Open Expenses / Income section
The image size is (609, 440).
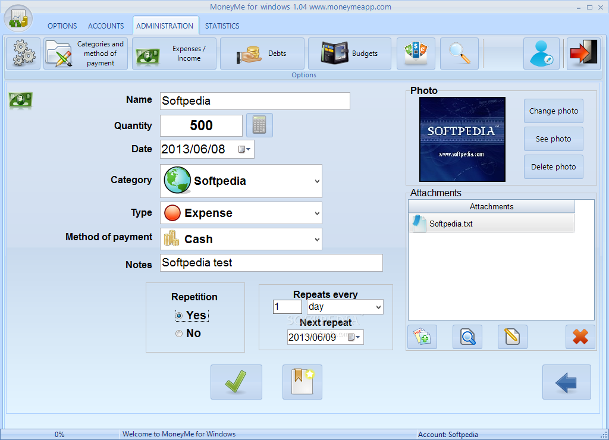tap(174, 54)
